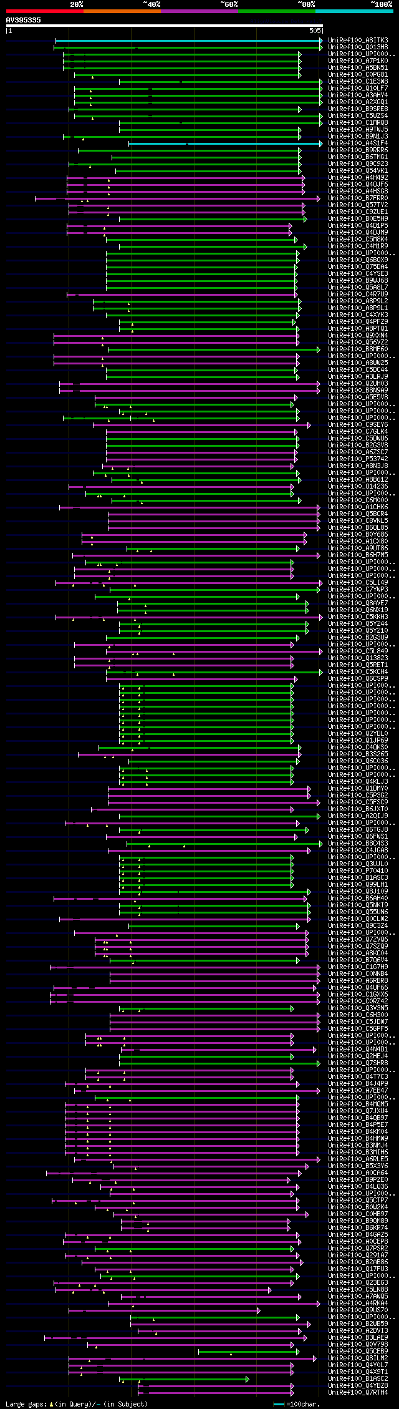The width and height of the screenshot is (399, 1409).
Task: Click last hit UniRef100_Q7RTH4
Action: pos(358,1393)
